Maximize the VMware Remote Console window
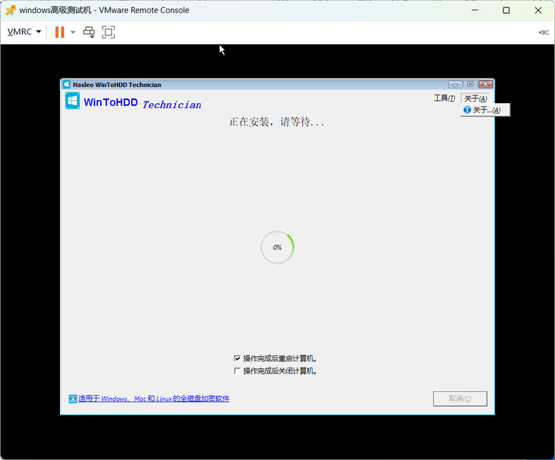 506,10
